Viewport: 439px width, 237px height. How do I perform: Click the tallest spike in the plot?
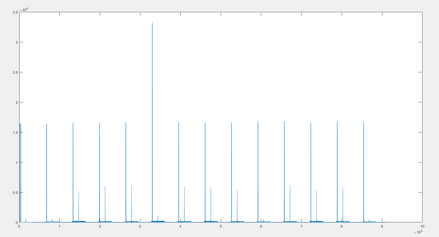coord(152,122)
